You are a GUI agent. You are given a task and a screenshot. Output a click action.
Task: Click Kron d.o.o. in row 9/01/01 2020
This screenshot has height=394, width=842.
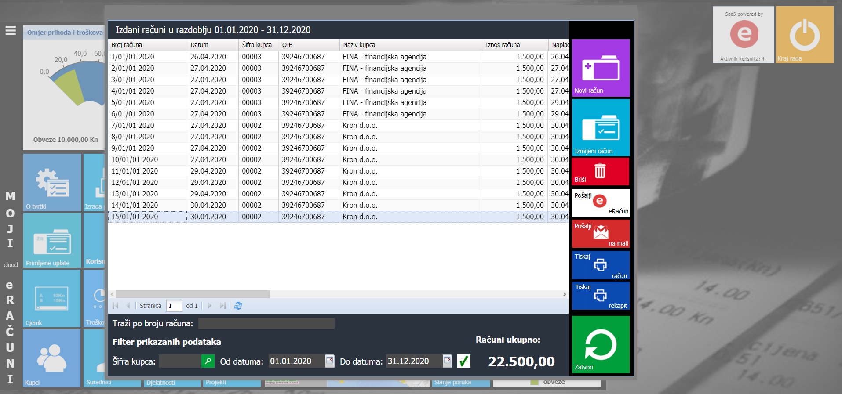click(x=360, y=148)
